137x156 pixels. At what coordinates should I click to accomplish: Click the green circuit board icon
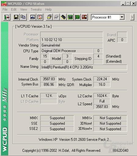77,17
